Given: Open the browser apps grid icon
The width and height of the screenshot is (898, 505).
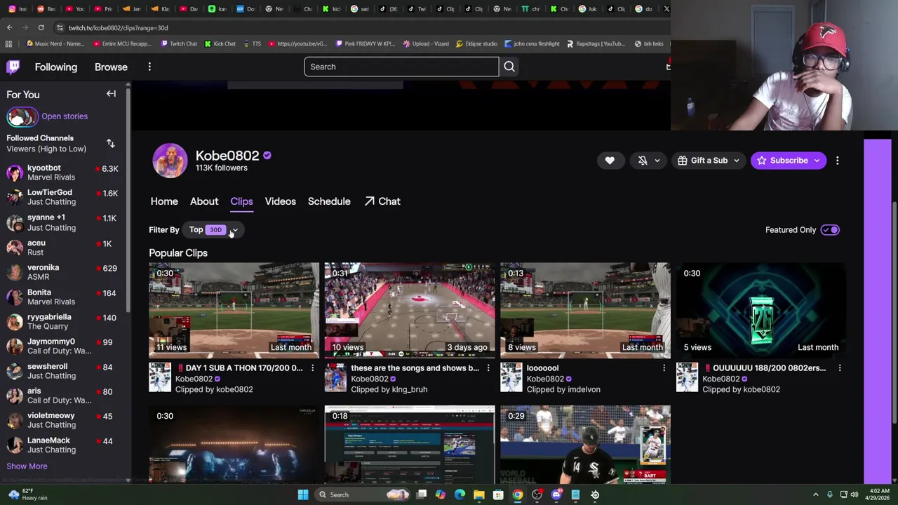Looking at the screenshot, I should (x=8, y=43).
